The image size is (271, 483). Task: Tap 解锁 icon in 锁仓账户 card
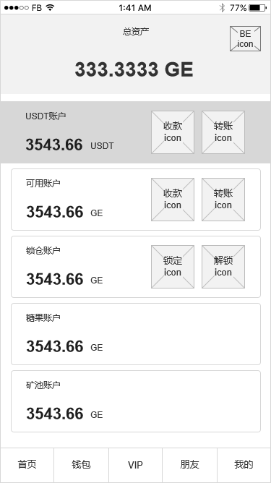point(223,267)
